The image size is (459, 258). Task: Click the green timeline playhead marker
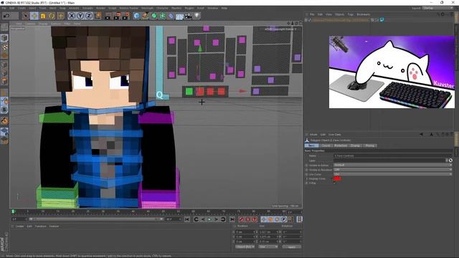13,211
